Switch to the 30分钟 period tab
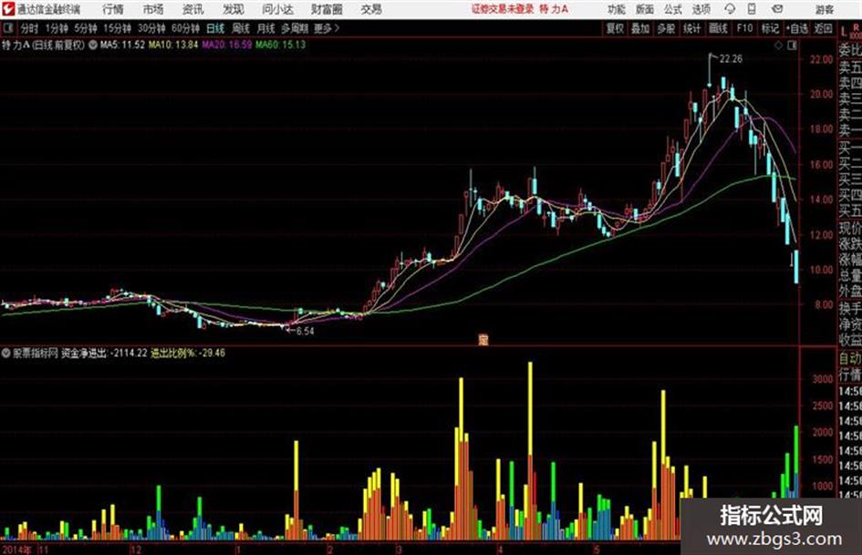The height and width of the screenshot is (555, 862). point(151,28)
